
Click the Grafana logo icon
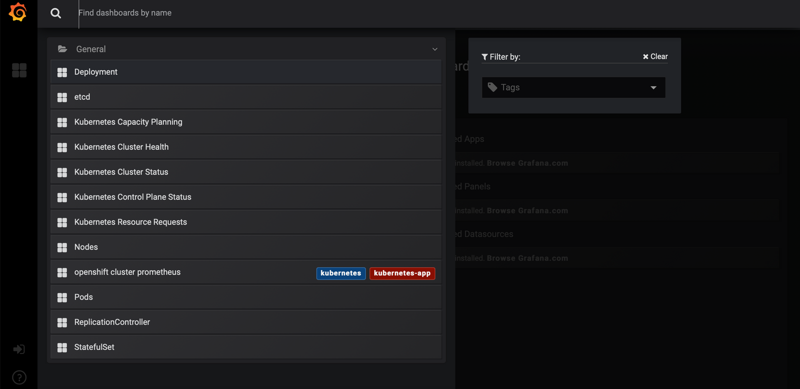pyautogui.click(x=18, y=12)
